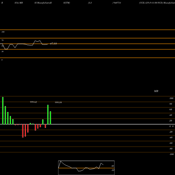Viewport: 175px width, 175px height.
Task: Click the header text 'SI MunafaSutraR'
Action: [43, 3]
